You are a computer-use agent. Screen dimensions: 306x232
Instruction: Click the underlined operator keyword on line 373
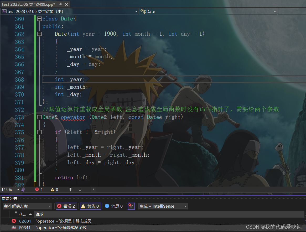tap(73, 117)
